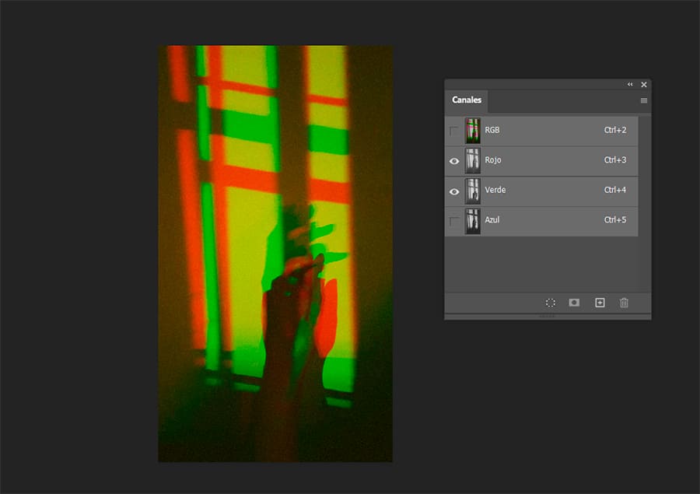700x494 pixels.
Task: Click the Rojo channel name
Action: pos(493,160)
